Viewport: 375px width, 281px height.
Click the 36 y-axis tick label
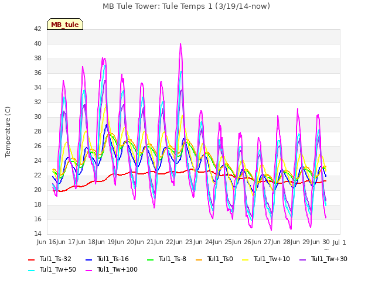tap(37, 73)
